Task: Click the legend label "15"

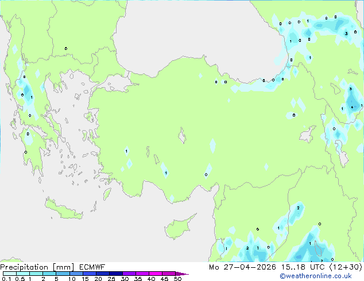Action: click(85, 279)
